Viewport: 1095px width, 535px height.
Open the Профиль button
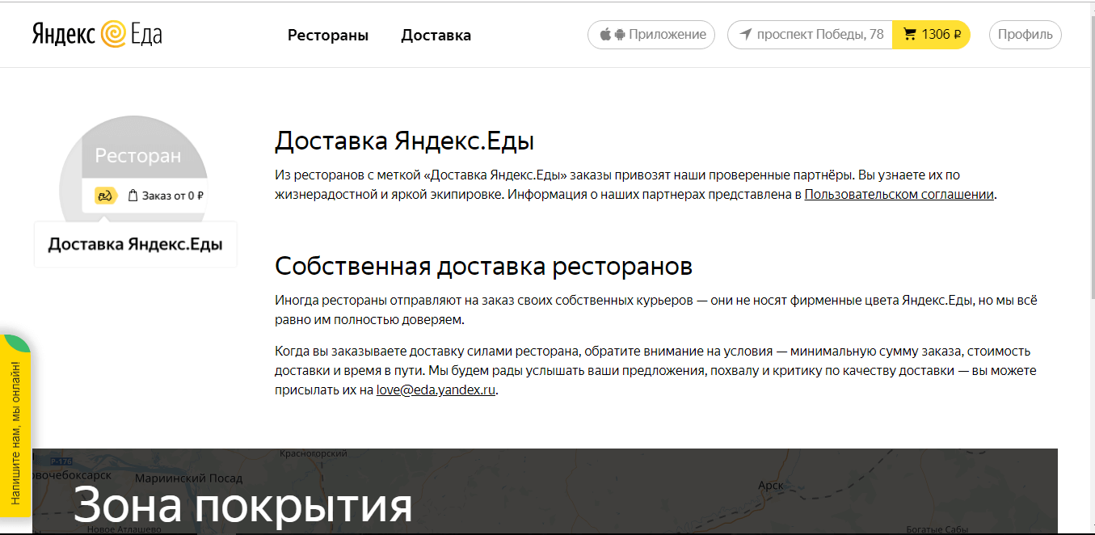[1025, 35]
